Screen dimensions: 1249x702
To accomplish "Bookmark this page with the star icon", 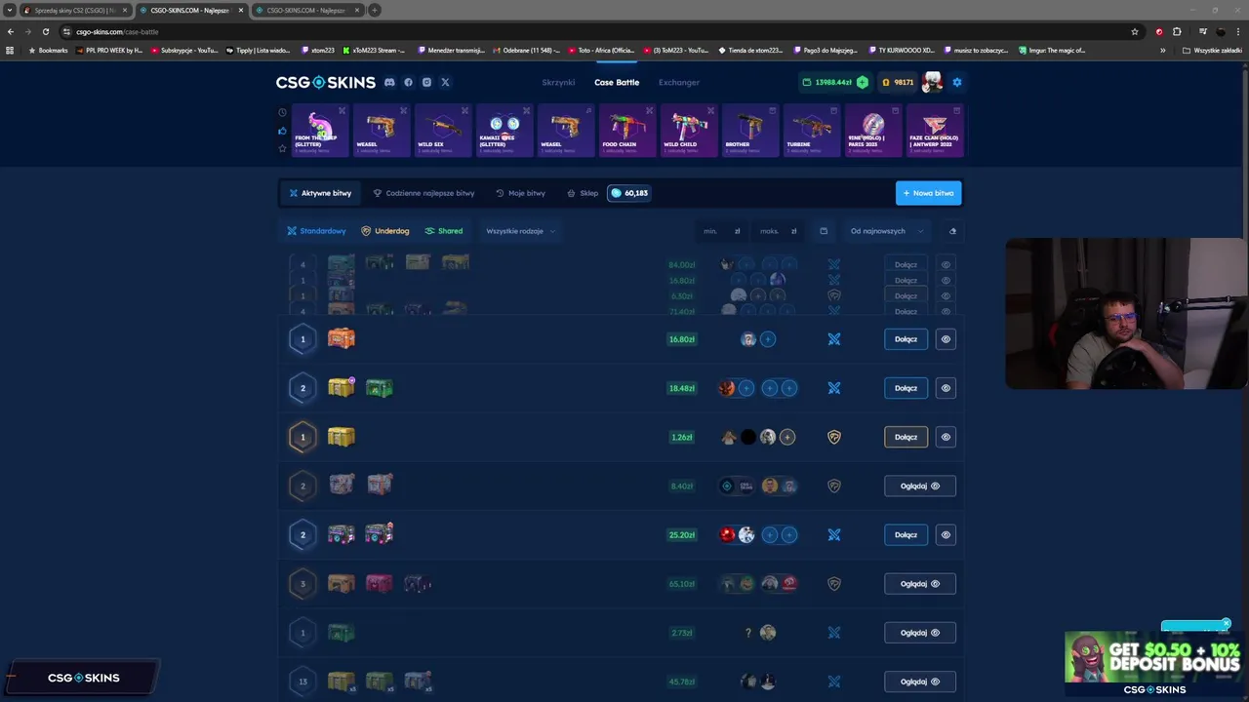I will tap(1135, 31).
